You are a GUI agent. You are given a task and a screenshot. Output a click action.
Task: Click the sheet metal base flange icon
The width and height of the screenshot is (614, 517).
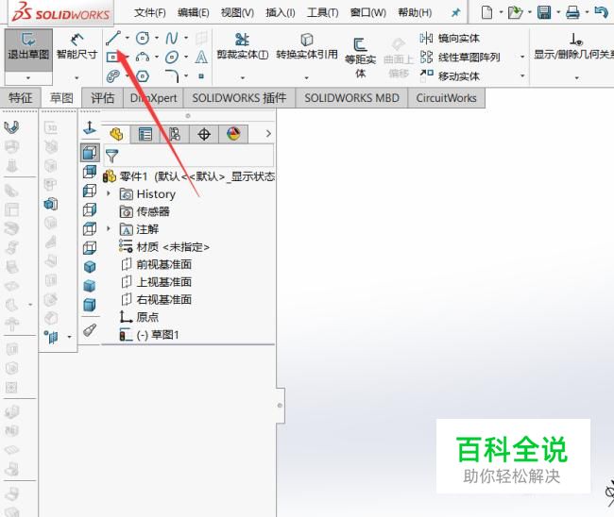[11, 126]
